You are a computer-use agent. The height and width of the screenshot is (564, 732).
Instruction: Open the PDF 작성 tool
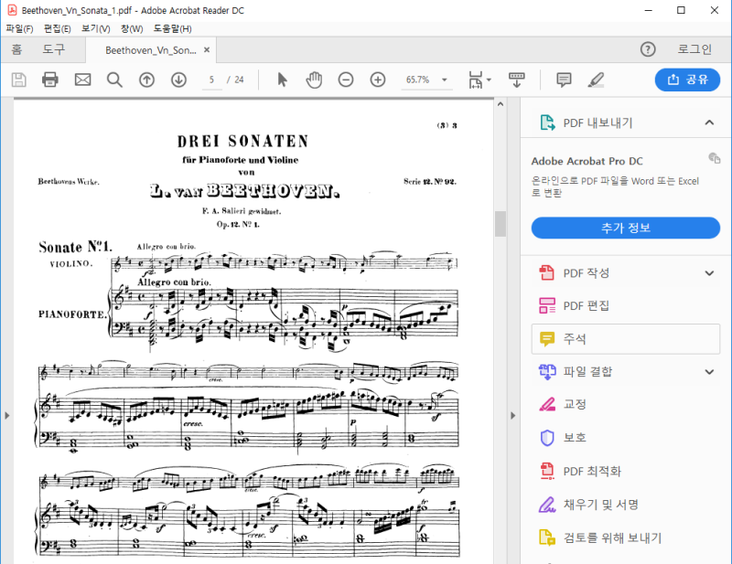pyautogui.click(x=586, y=273)
